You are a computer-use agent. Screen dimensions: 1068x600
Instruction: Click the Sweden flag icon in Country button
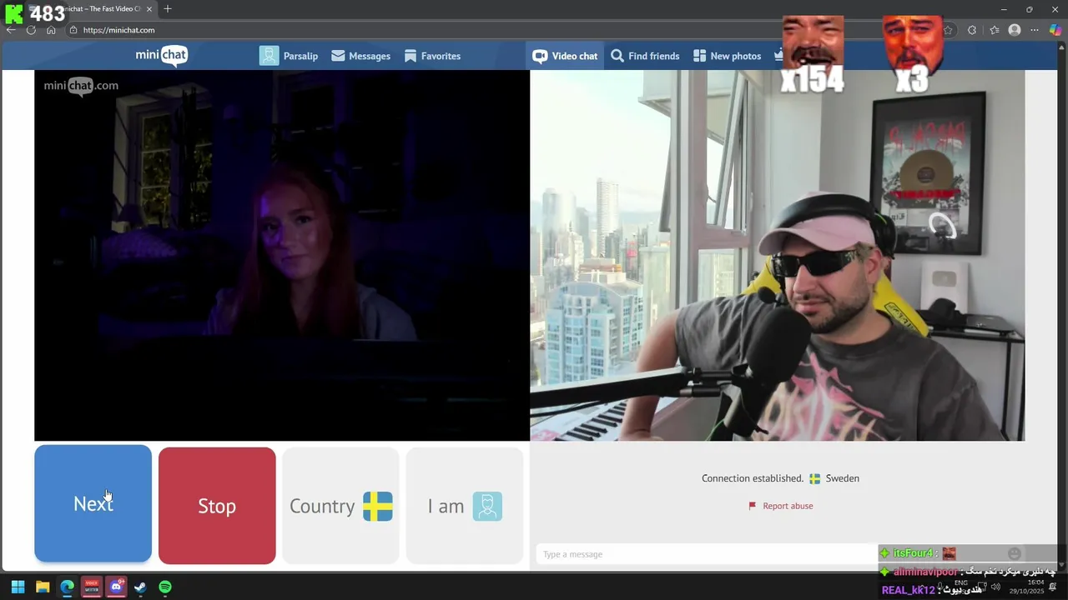coord(378,506)
